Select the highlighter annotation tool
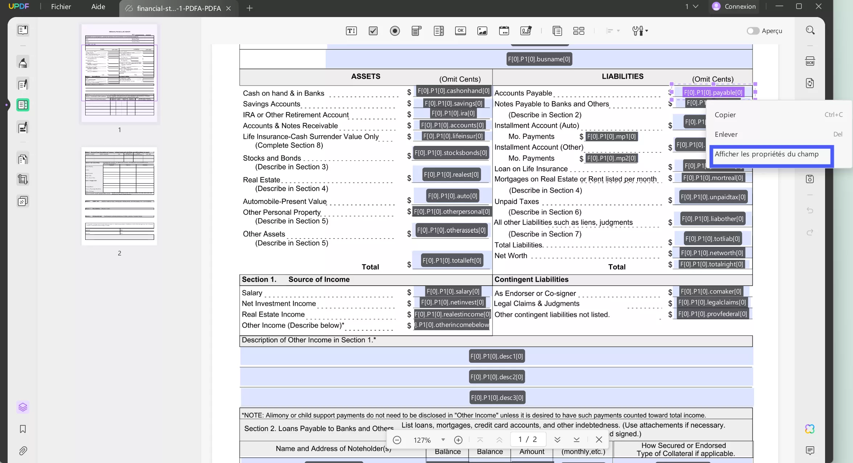The width and height of the screenshot is (853, 463). coord(23,62)
